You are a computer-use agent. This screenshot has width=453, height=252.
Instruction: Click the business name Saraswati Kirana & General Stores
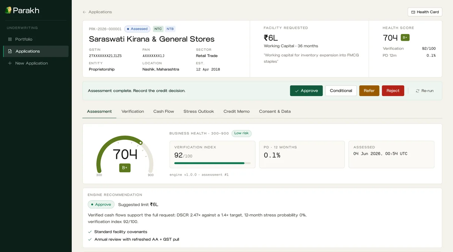point(152,39)
